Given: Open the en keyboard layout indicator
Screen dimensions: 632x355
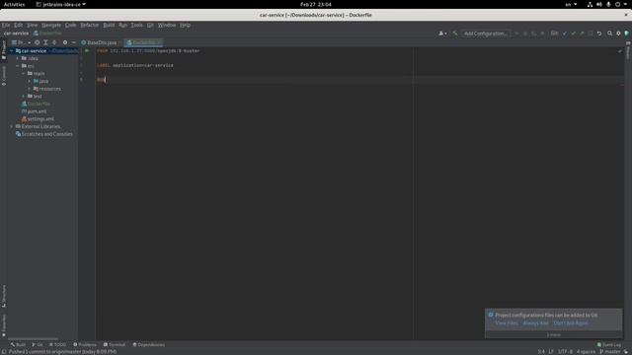Looking at the screenshot, I should (x=571, y=4).
